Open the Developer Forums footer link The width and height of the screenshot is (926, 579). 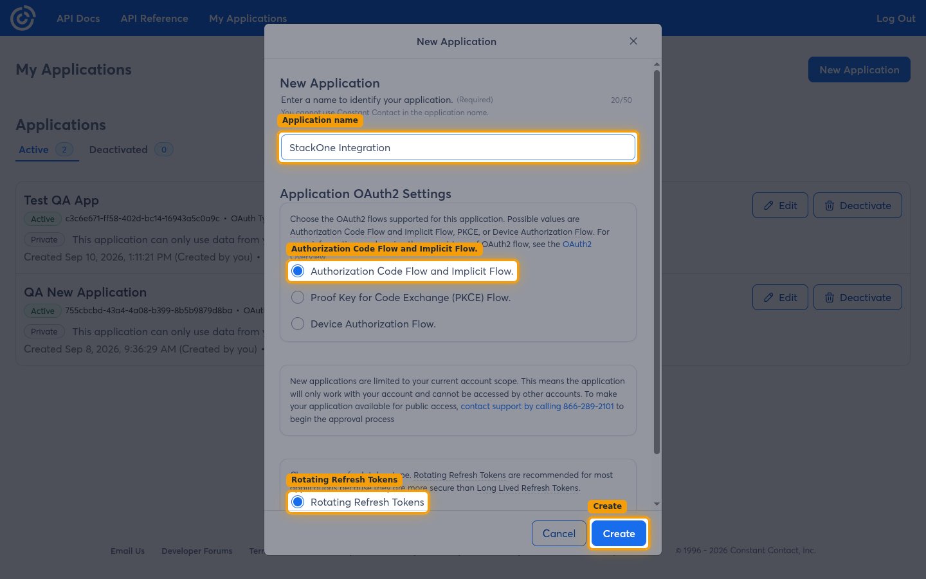197,551
